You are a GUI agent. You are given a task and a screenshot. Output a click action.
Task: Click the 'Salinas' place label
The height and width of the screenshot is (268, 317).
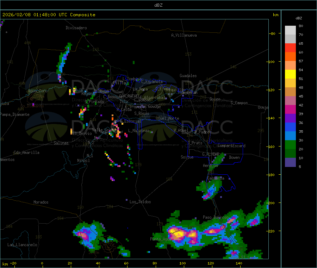pyautogui.click(x=61, y=143)
